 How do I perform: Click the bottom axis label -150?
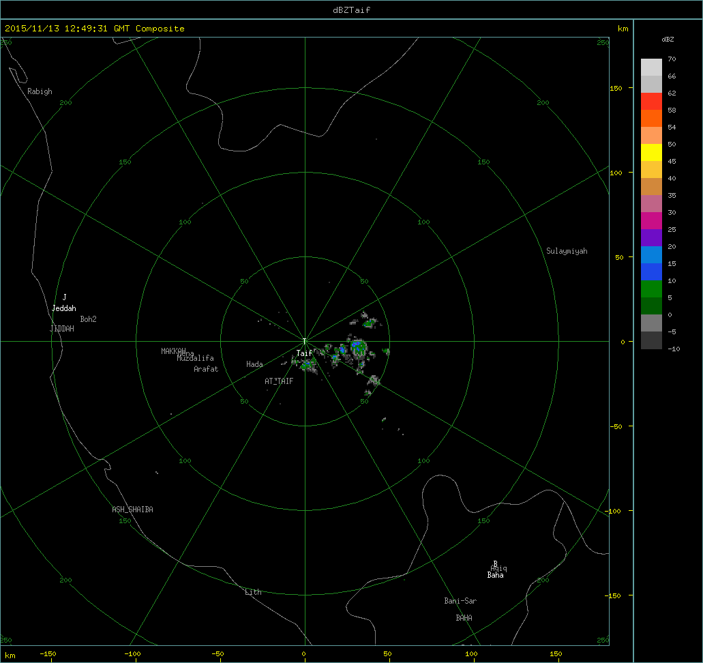48,653
